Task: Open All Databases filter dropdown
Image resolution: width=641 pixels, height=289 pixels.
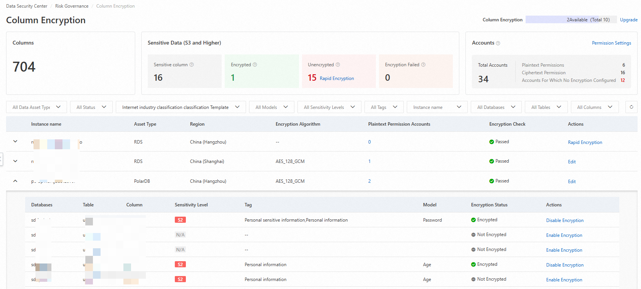Action: tap(496, 107)
